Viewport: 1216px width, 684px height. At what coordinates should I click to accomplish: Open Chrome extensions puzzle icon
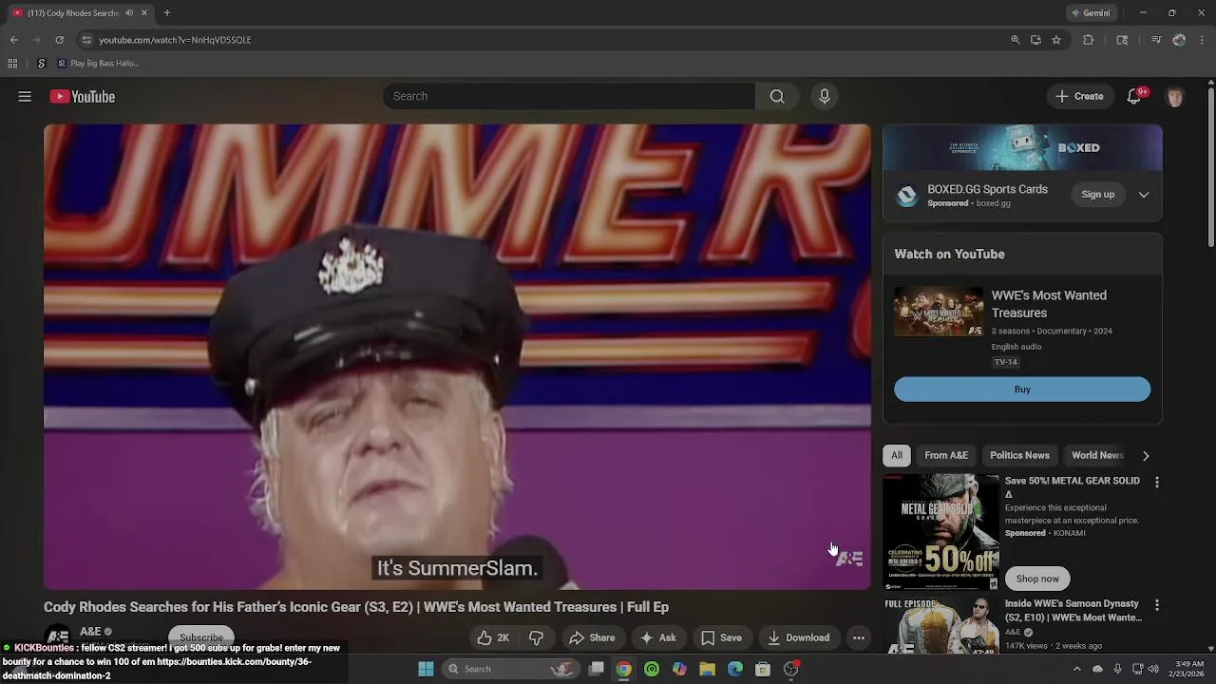pos(1089,40)
